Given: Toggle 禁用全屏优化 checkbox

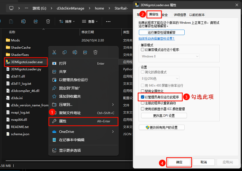Looking at the screenshot, I should point(143,91).
